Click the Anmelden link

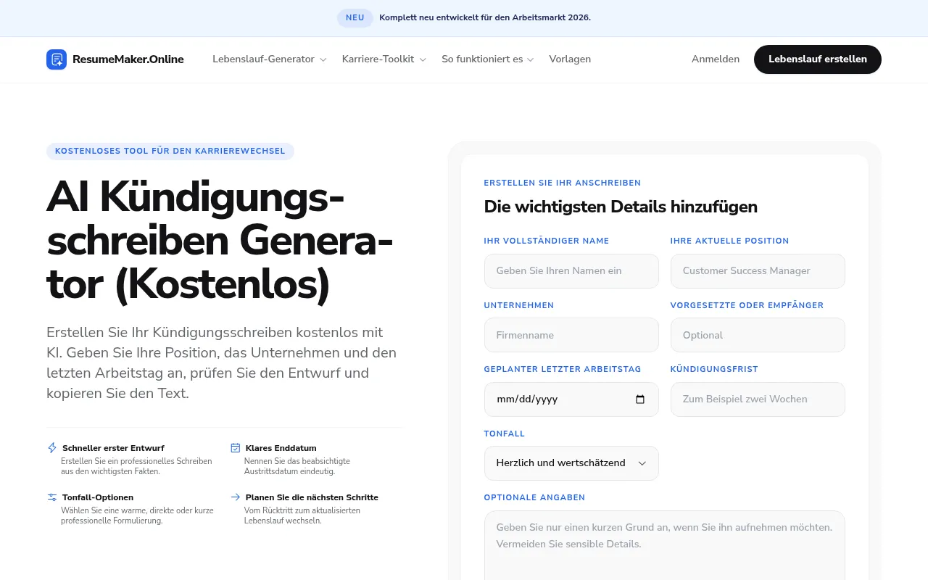click(716, 59)
